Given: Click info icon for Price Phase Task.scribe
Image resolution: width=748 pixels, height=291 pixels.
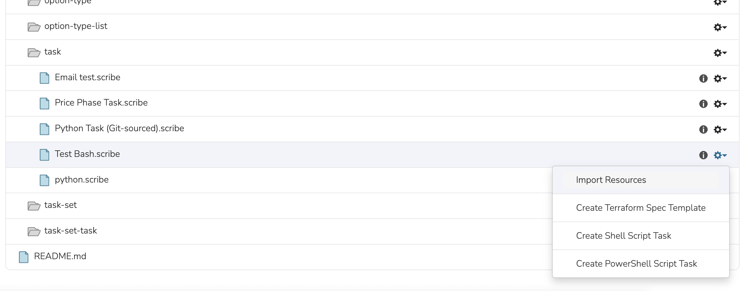Looking at the screenshot, I should pos(703,104).
